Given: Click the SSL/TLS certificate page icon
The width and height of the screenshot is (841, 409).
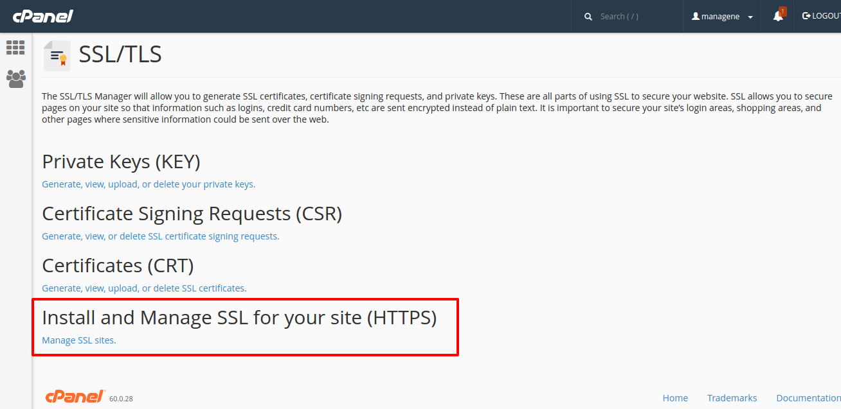Looking at the screenshot, I should point(57,56).
